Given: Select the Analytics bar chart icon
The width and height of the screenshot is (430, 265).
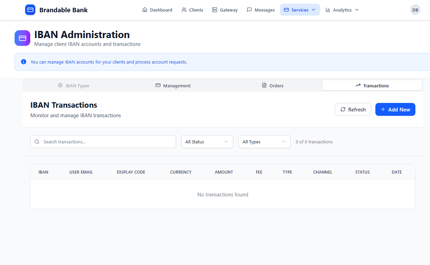Looking at the screenshot, I should (328, 10).
